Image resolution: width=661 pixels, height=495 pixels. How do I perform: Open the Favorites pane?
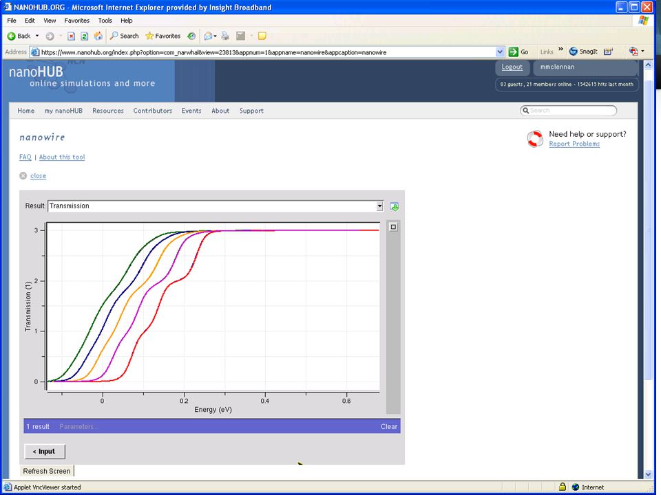[x=162, y=36]
